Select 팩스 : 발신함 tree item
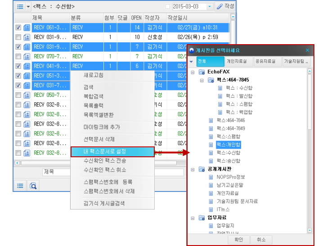This screenshot has height=246, width=327. pyautogui.click(x=239, y=96)
